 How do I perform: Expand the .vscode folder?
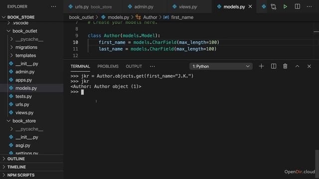point(8,23)
